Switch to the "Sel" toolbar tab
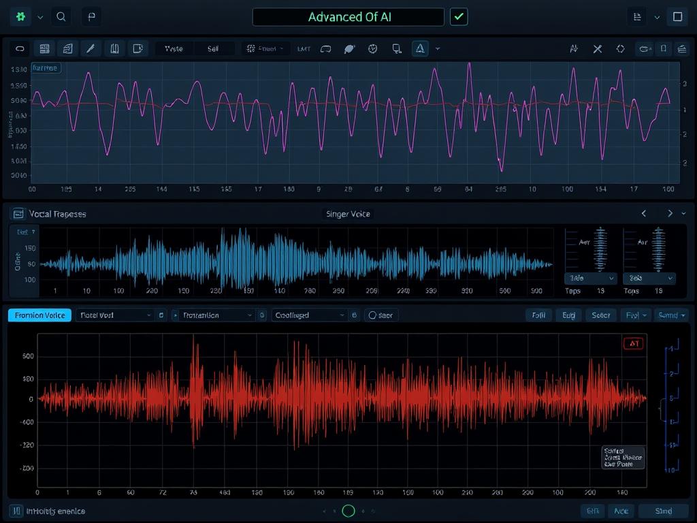The image size is (697, 523). (213, 48)
